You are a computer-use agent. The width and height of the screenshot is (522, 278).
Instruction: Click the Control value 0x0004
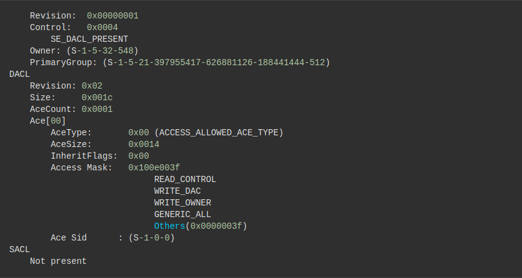coord(102,27)
